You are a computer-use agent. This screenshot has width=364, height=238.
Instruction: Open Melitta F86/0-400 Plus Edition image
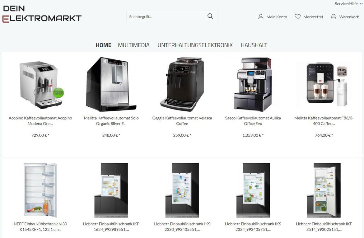[x=324, y=85]
